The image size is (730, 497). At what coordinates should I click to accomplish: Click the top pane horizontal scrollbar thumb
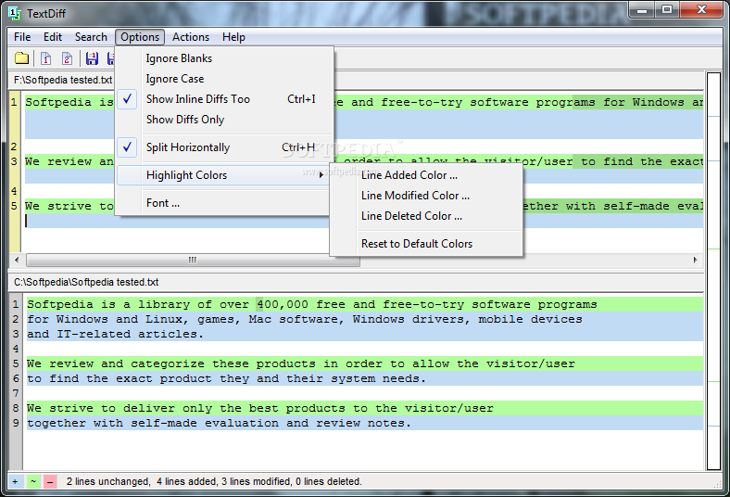coord(193,260)
